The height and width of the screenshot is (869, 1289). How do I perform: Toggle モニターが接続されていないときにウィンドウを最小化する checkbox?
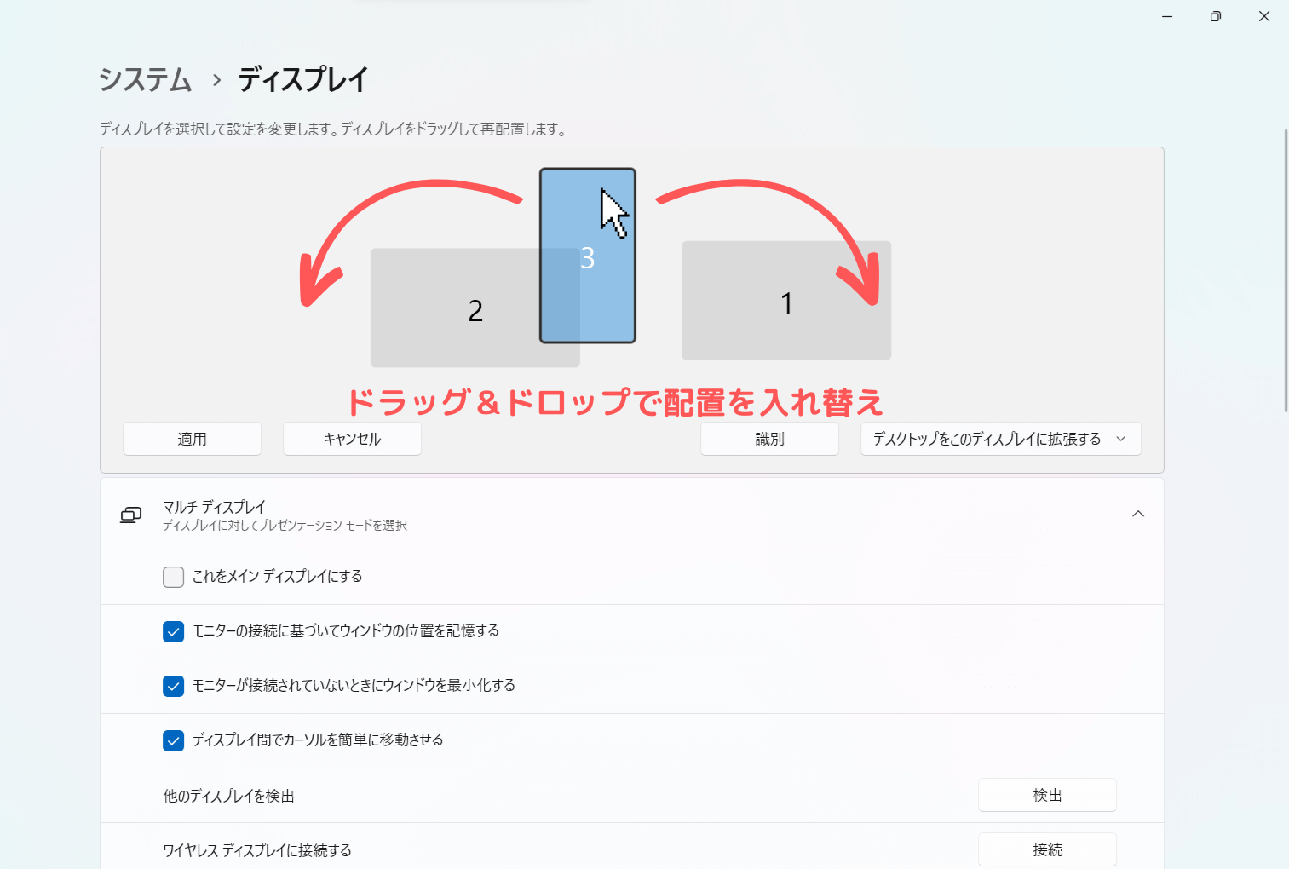tap(174, 686)
